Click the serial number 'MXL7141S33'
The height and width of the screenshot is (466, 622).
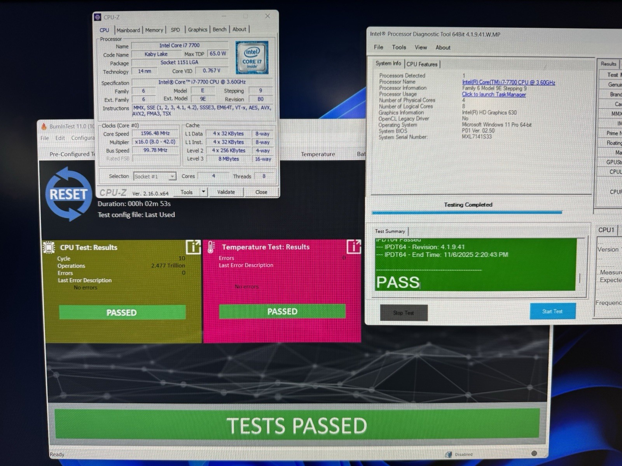pos(477,137)
